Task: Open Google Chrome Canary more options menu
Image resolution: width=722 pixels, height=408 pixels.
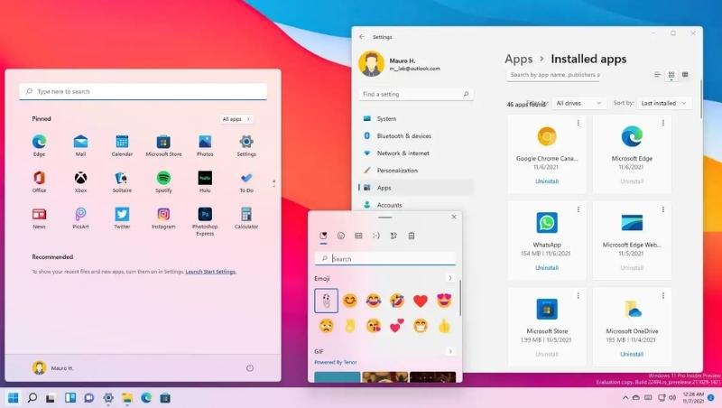Action: 579,123
